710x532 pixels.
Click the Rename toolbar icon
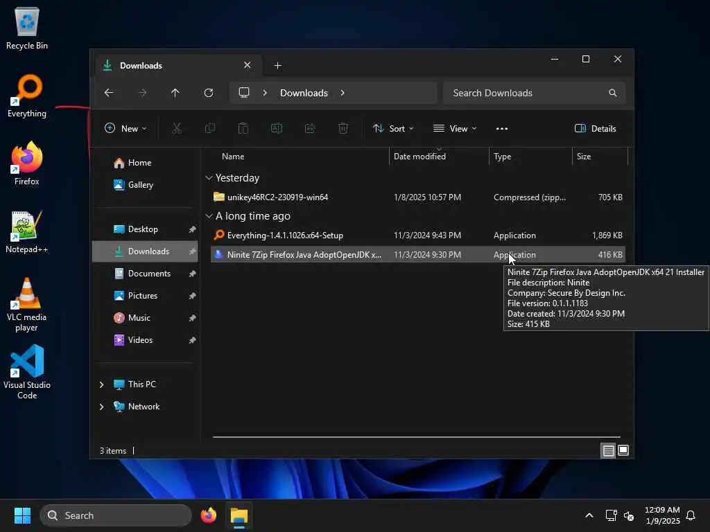[x=277, y=128]
